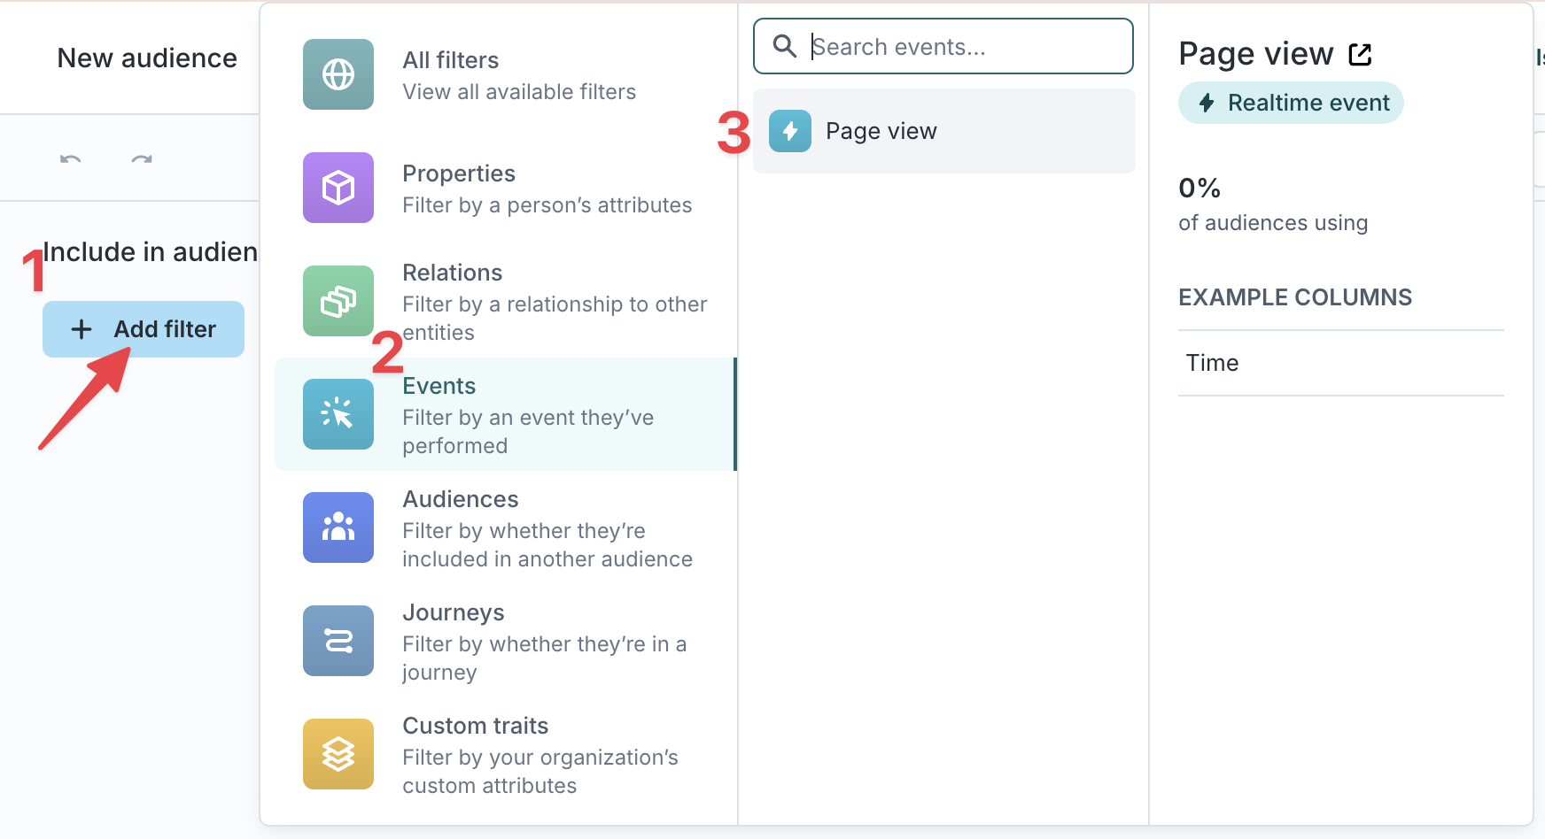Click the Events cursor-click icon
The width and height of the screenshot is (1545, 839).
(x=338, y=414)
